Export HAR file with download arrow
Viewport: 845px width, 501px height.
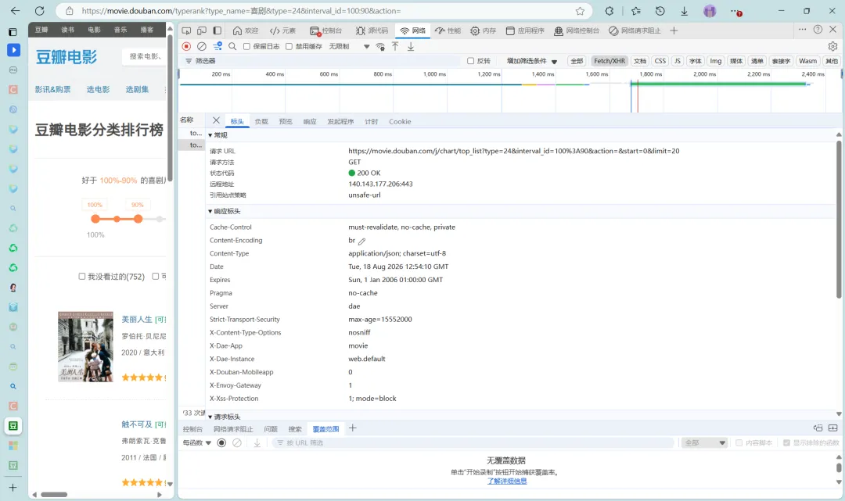[411, 46]
